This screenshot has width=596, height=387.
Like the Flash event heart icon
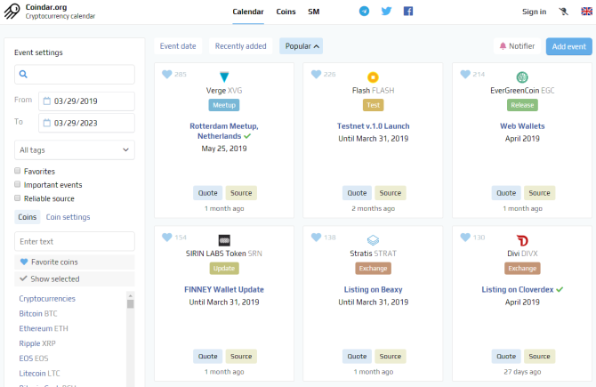pos(316,74)
